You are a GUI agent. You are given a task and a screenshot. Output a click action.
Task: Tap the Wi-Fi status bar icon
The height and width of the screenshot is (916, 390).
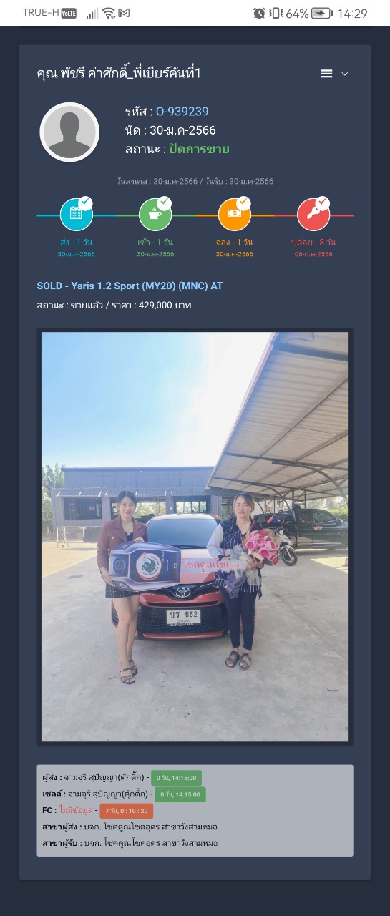[109, 13]
